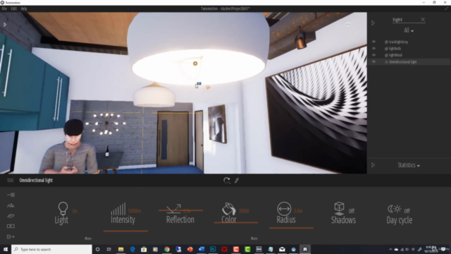Toggle Day cycle Off value
Viewport: 451px width, 254px height.
407,211
